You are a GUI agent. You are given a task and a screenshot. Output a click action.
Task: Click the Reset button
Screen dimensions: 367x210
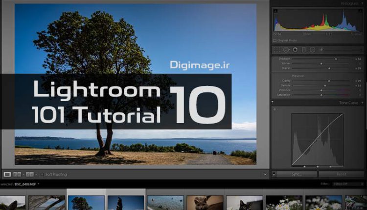coord(341,174)
